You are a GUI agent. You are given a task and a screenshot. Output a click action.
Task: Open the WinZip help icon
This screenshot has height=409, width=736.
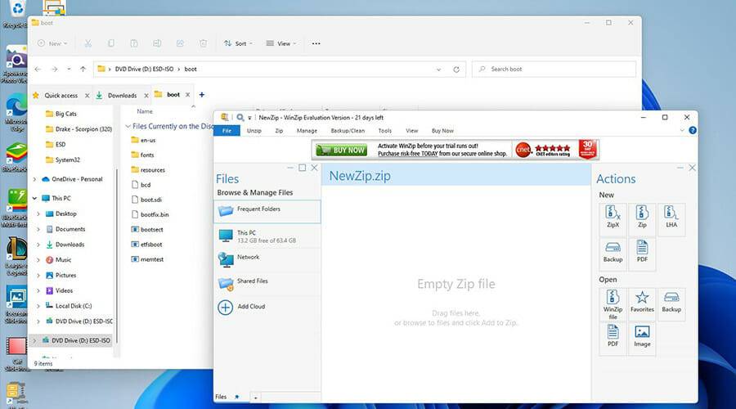click(693, 131)
